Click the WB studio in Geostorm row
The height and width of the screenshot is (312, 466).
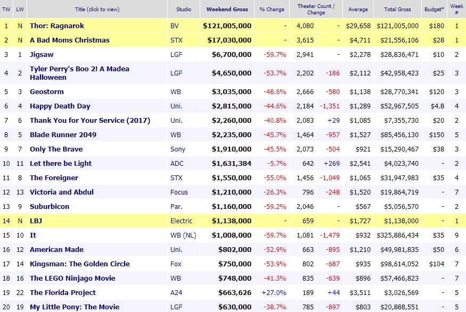176,91
